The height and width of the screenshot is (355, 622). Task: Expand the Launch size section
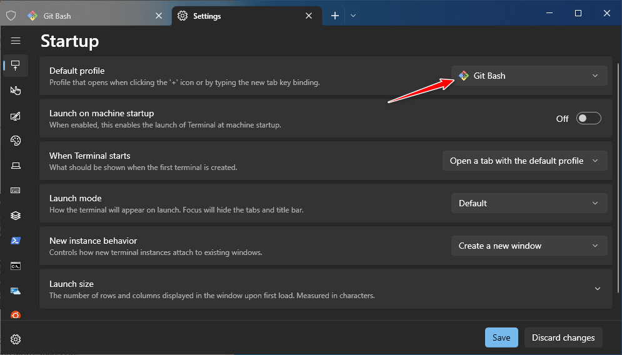[x=597, y=288]
